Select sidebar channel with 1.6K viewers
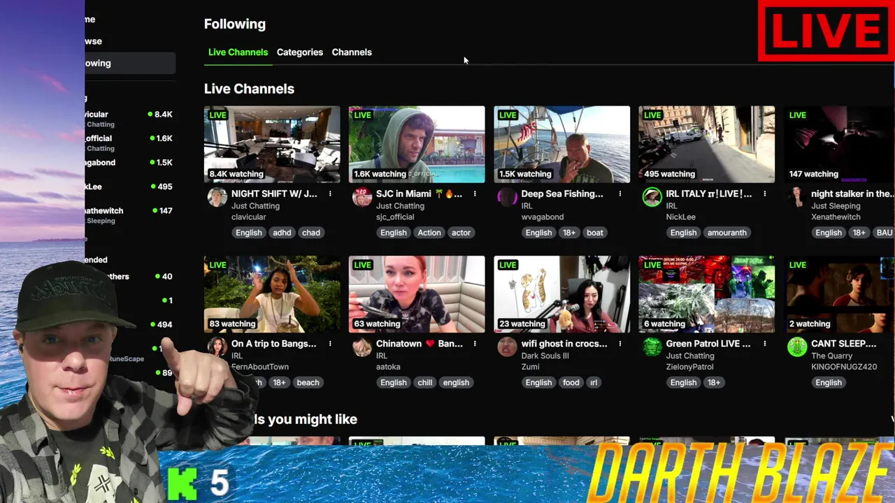The width and height of the screenshot is (895, 503). point(130,143)
